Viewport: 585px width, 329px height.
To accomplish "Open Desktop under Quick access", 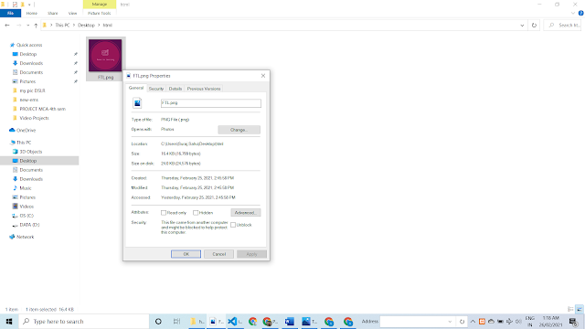I will [28, 54].
